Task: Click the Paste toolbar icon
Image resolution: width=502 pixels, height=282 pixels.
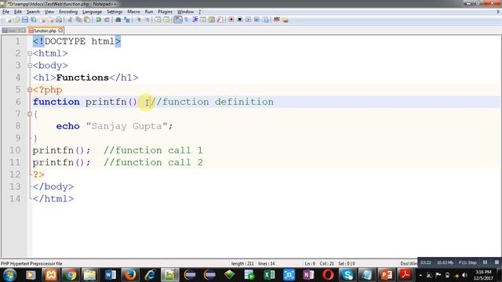Action: [86, 20]
